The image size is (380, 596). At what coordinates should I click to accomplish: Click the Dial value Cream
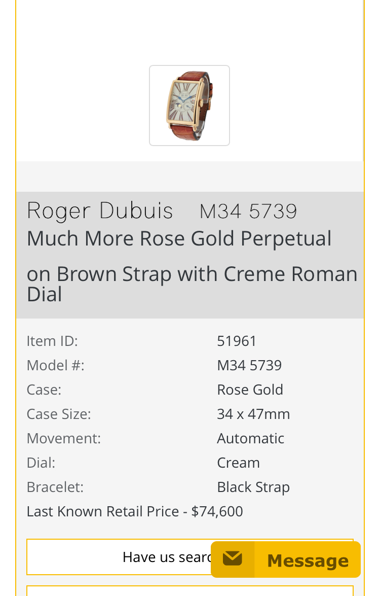pyautogui.click(x=238, y=463)
